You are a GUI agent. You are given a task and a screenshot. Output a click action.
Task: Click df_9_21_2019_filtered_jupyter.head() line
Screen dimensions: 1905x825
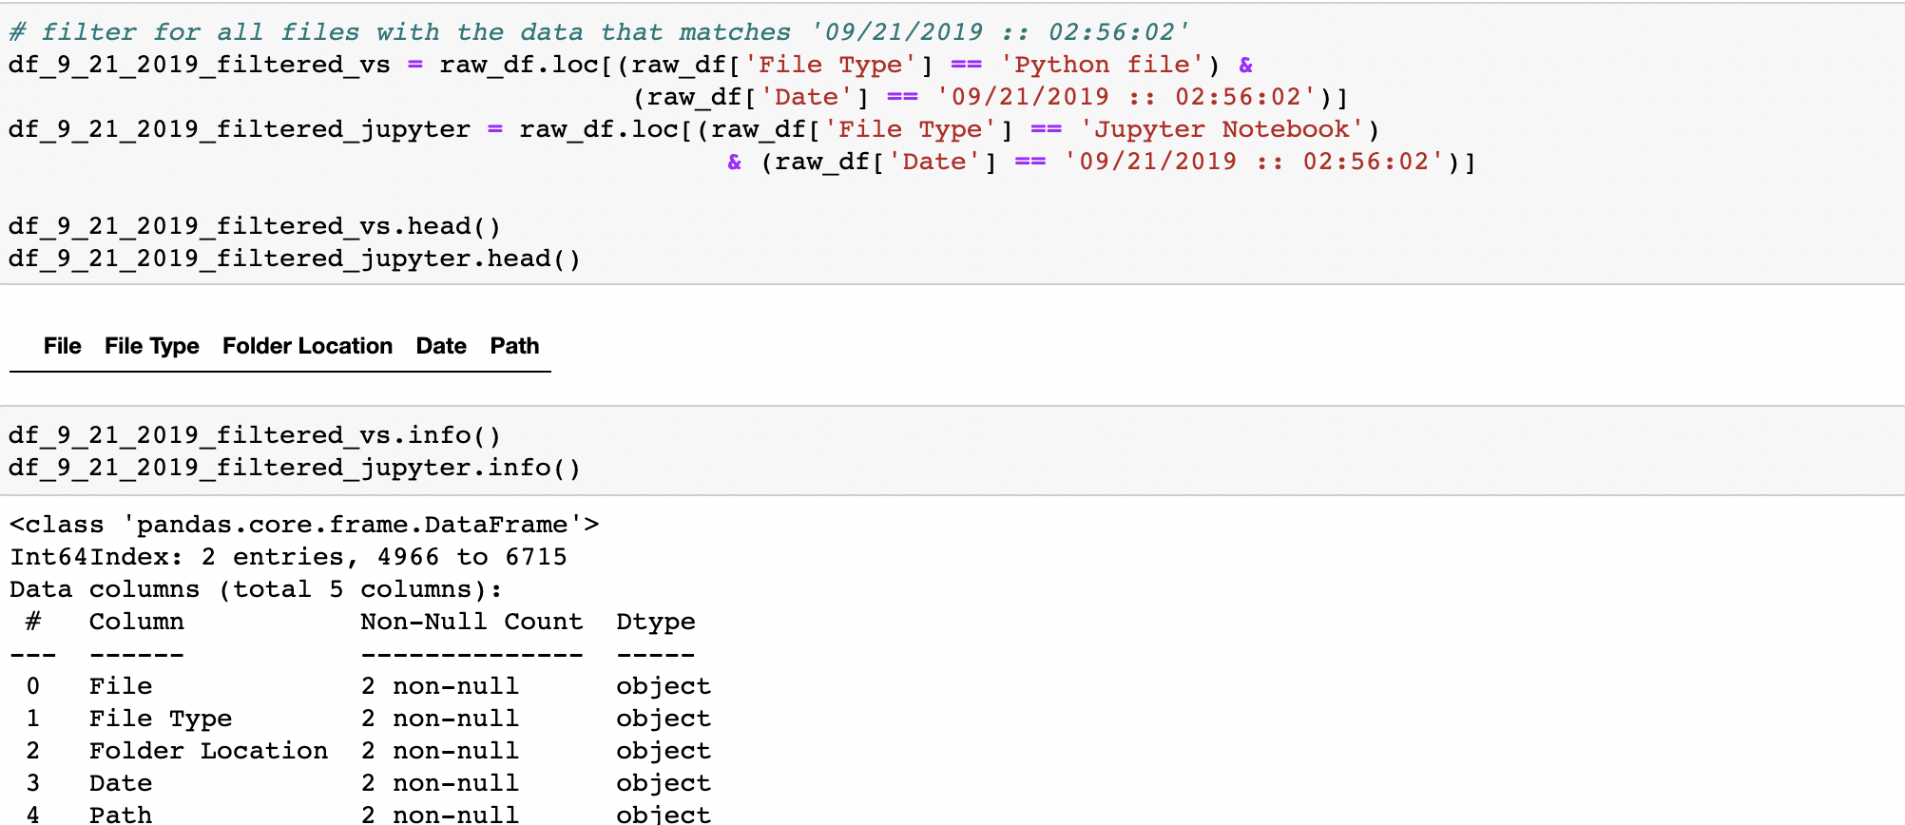[x=295, y=259]
